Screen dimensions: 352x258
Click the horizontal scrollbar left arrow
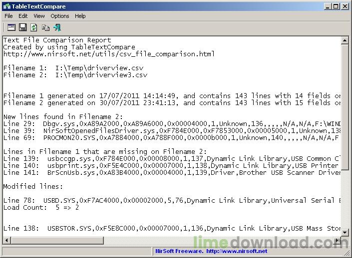coord(6,241)
